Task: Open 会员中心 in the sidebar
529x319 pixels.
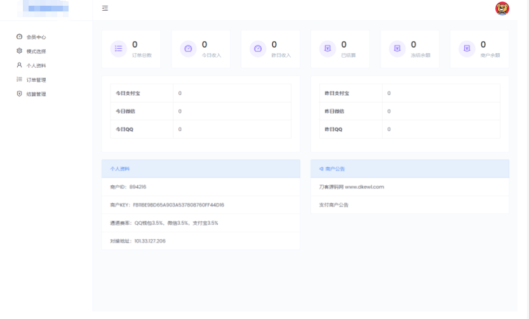Action: coord(36,37)
